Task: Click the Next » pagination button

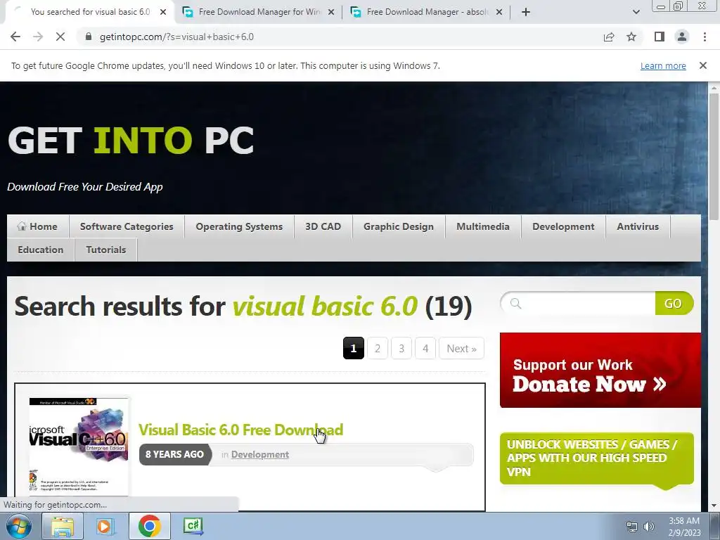Action: tap(461, 349)
